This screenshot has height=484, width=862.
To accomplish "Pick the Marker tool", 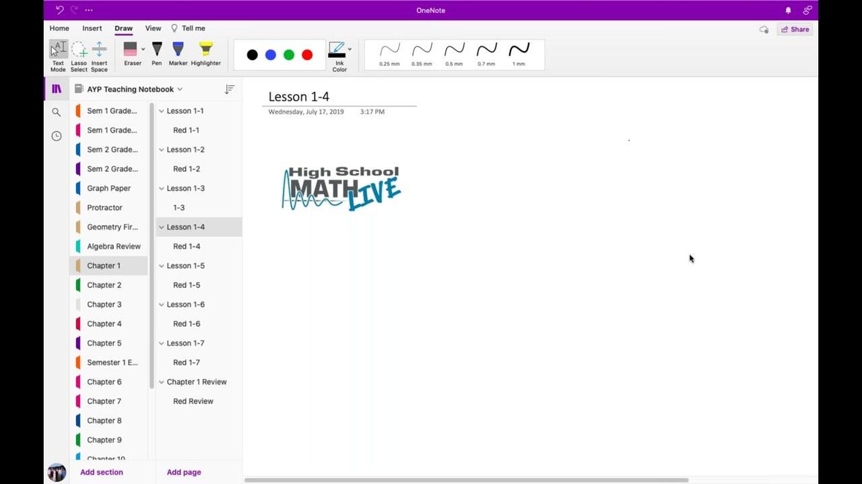I will point(178,54).
